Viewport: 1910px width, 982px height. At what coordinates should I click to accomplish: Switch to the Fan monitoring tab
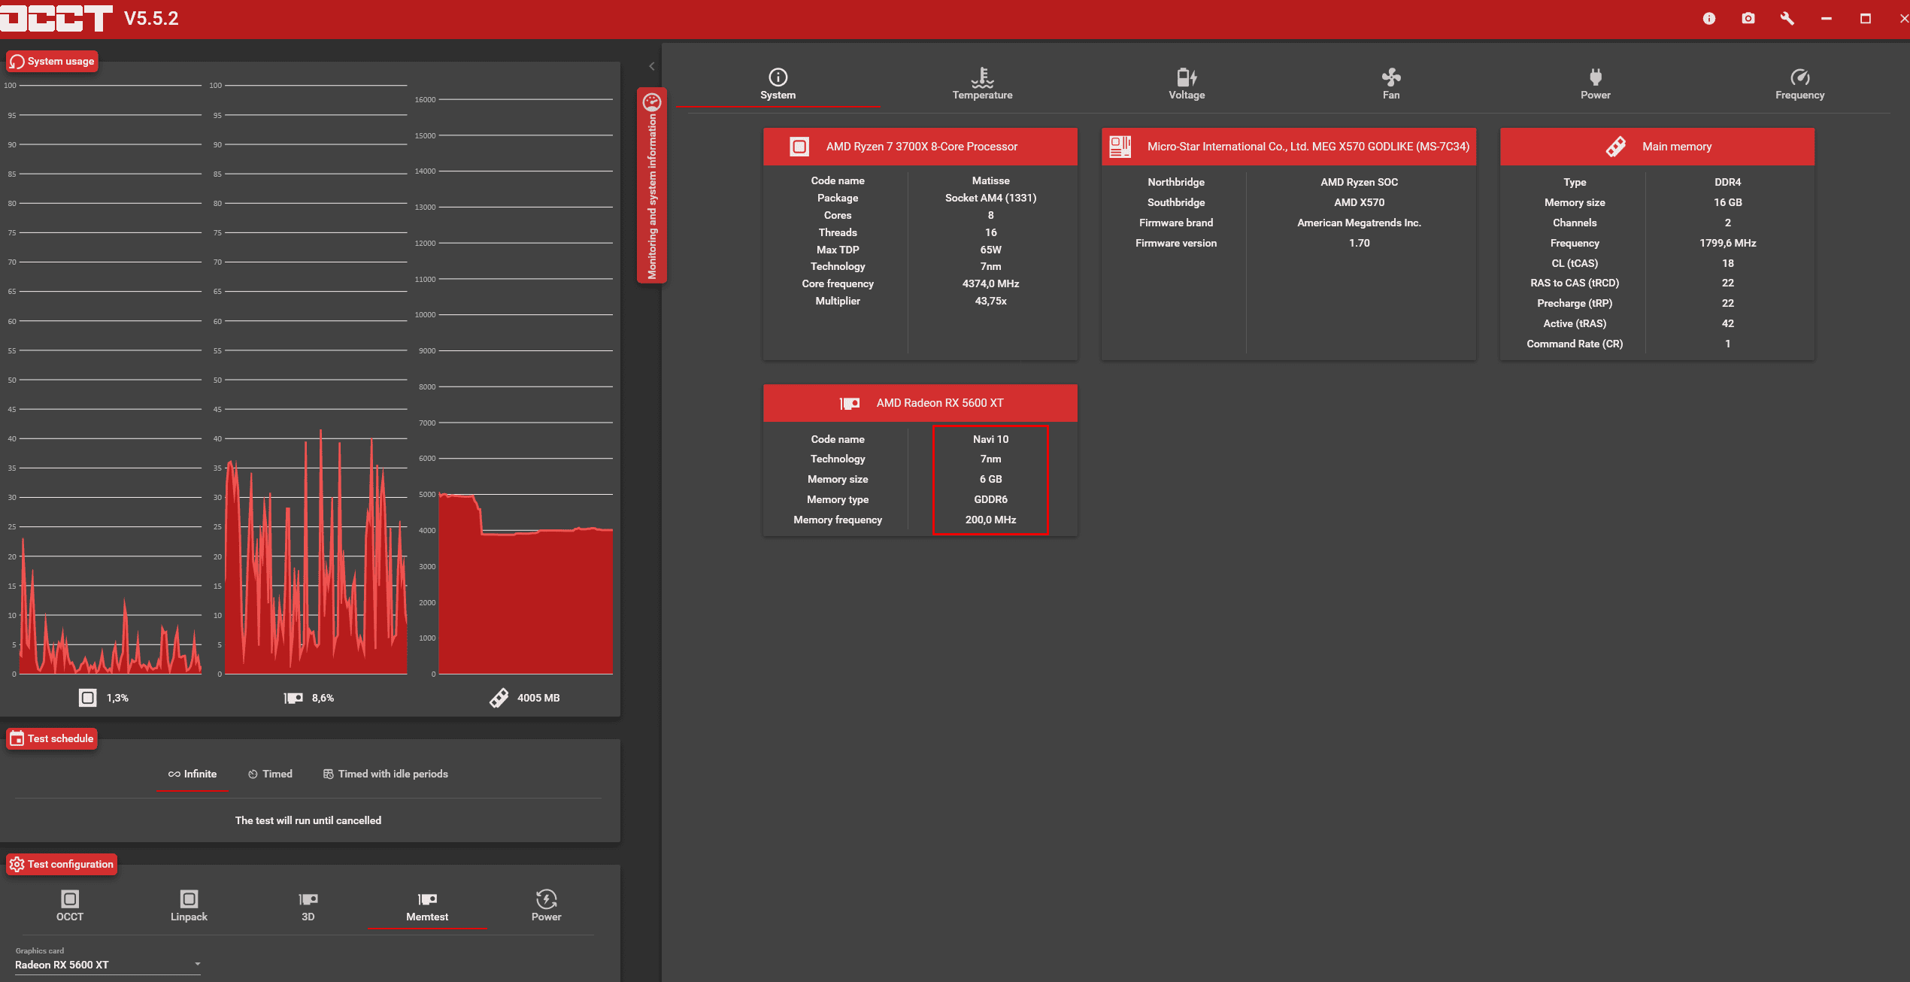[1391, 83]
